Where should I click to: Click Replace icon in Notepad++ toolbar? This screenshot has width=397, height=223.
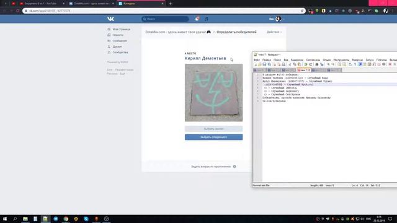click(x=322, y=64)
